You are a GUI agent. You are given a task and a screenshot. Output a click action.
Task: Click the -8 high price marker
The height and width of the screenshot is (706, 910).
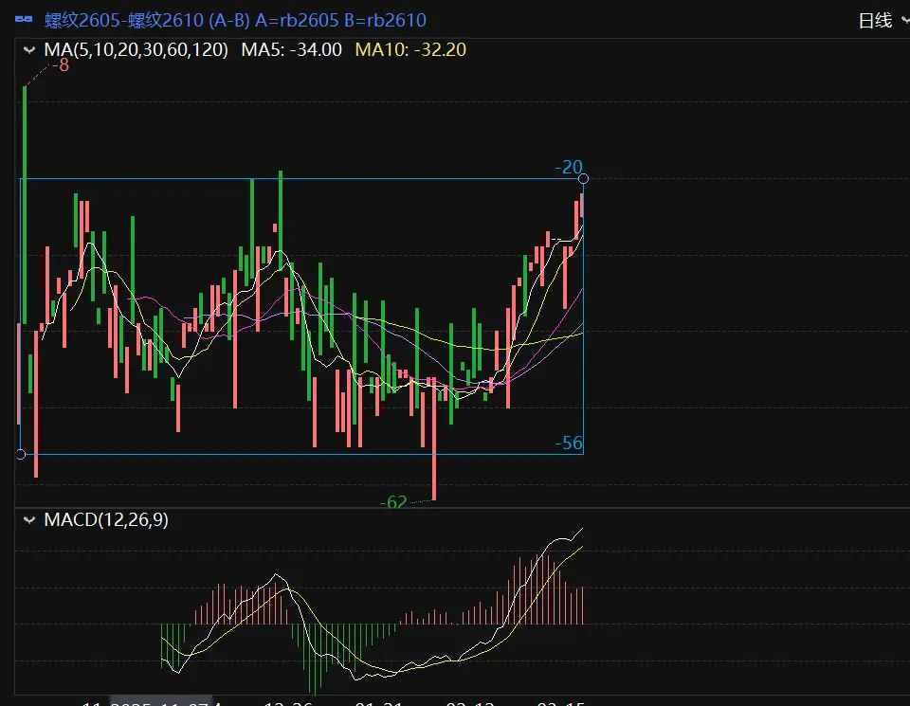(62, 64)
